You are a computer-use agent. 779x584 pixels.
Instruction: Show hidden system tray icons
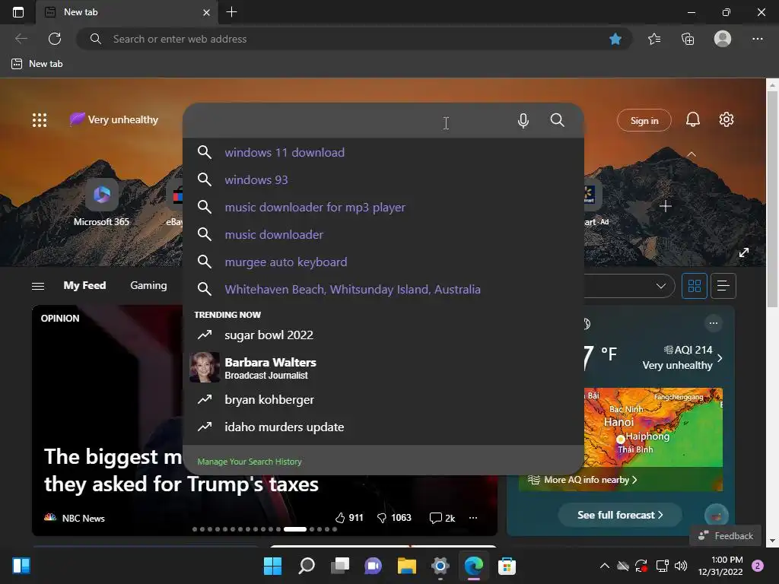(x=604, y=566)
